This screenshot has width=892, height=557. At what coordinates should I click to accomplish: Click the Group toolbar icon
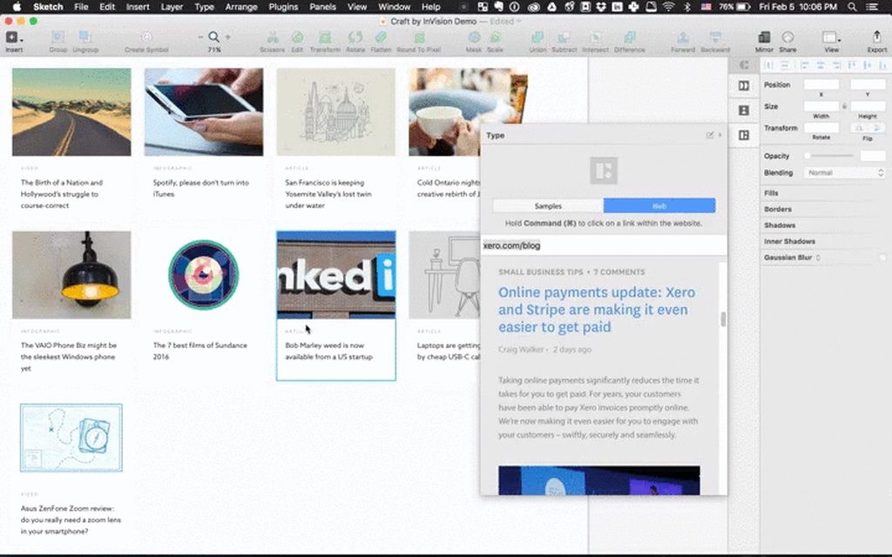(x=57, y=37)
